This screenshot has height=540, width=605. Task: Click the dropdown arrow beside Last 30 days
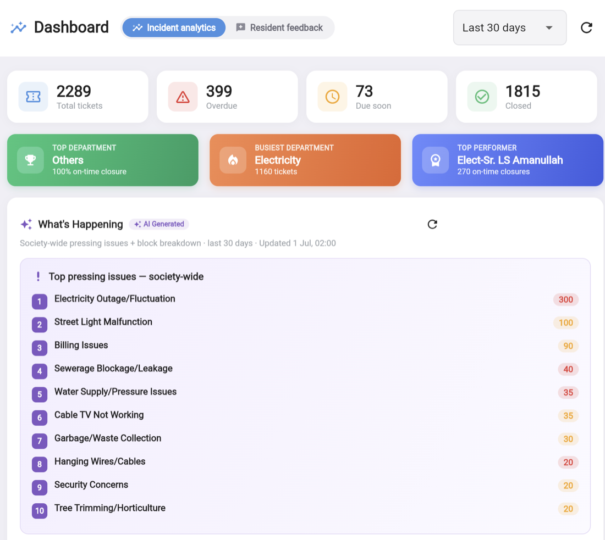tap(549, 28)
